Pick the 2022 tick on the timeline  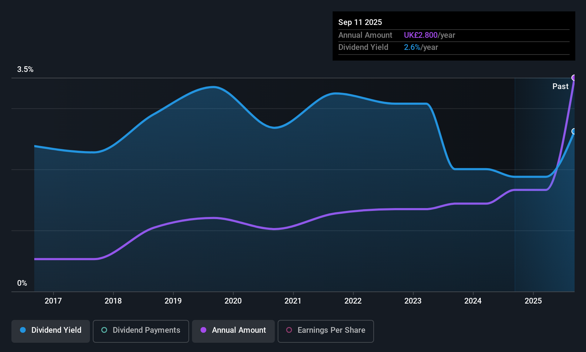tap(353, 301)
